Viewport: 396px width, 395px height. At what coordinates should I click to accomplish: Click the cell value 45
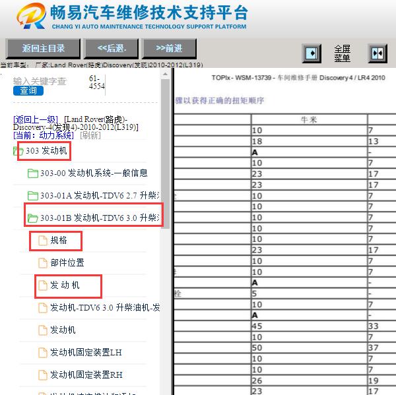[257, 326]
